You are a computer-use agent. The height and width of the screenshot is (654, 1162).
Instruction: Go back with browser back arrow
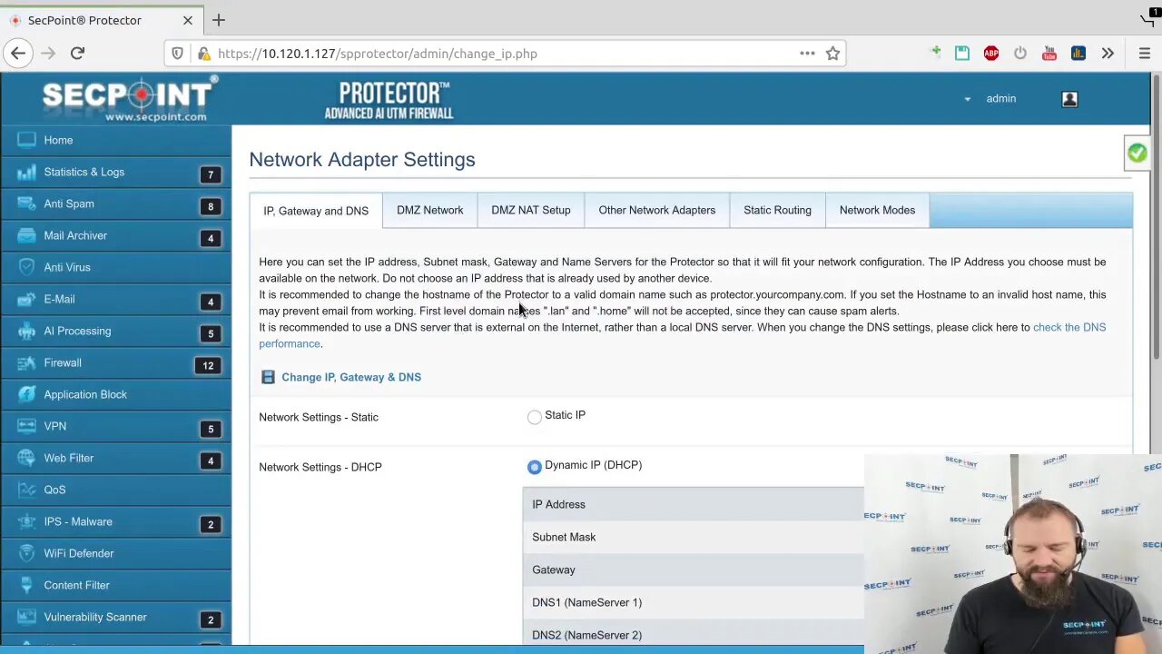[18, 54]
